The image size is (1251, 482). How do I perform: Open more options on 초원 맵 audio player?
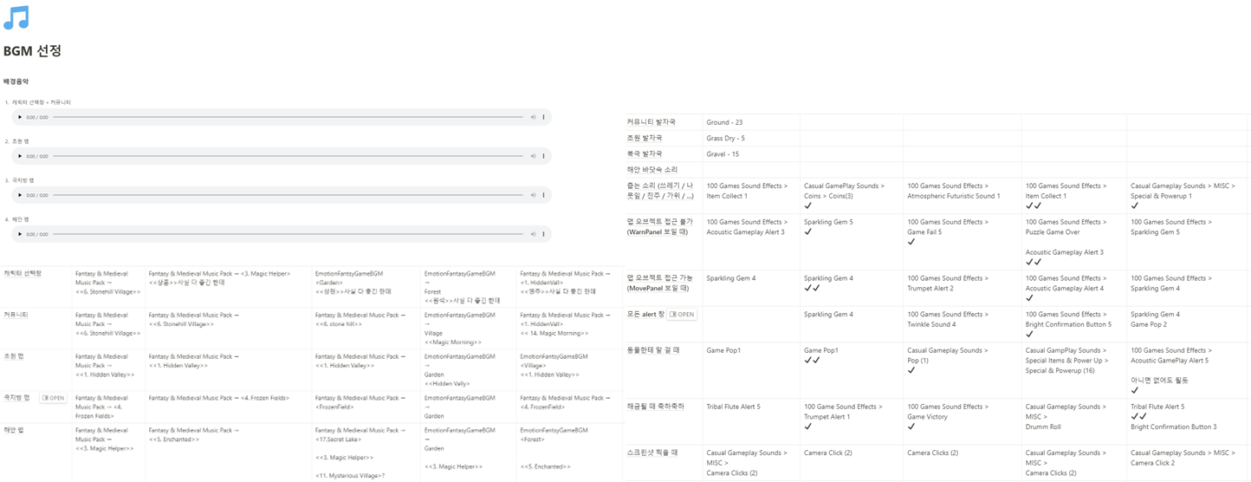(544, 156)
